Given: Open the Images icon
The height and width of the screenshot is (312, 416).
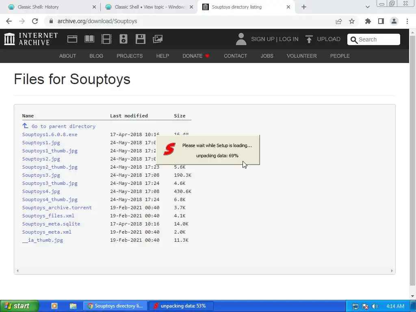Looking at the screenshot, I should click(158, 39).
